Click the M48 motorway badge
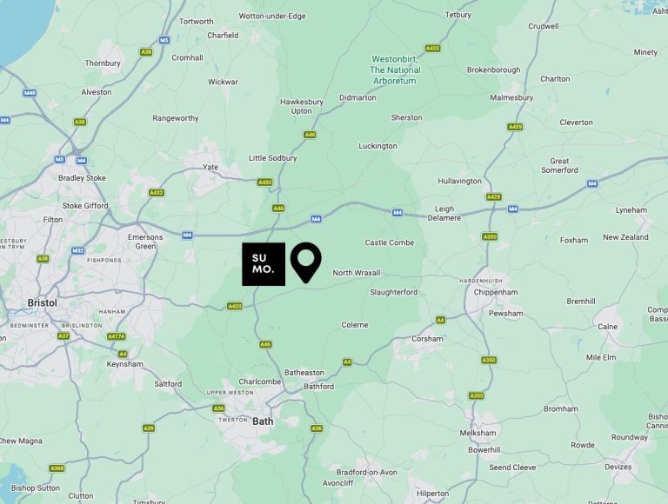The height and width of the screenshot is (504, 668). pyautogui.click(x=30, y=93)
